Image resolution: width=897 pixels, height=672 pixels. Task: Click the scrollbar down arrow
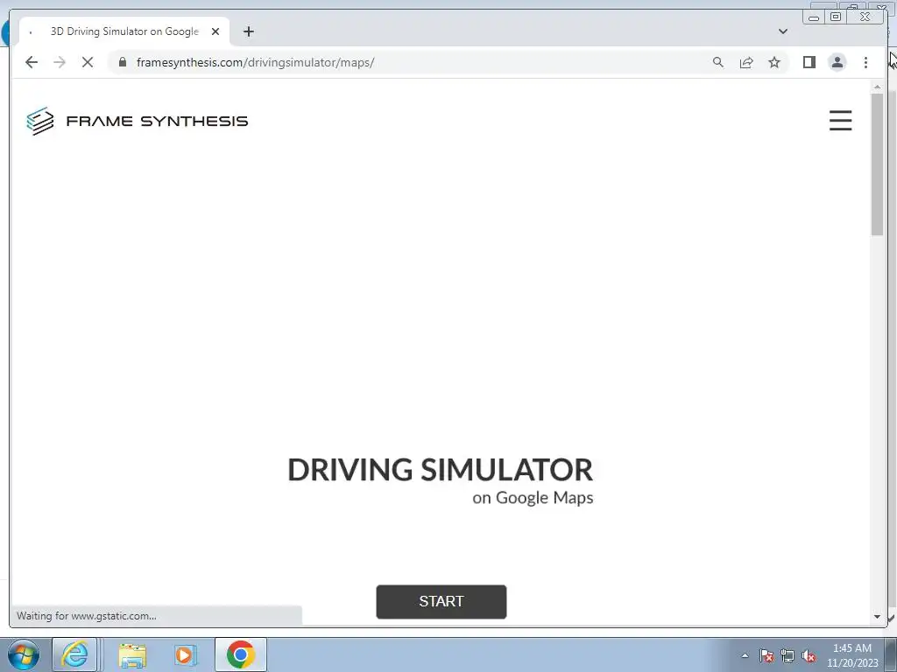coord(877,617)
